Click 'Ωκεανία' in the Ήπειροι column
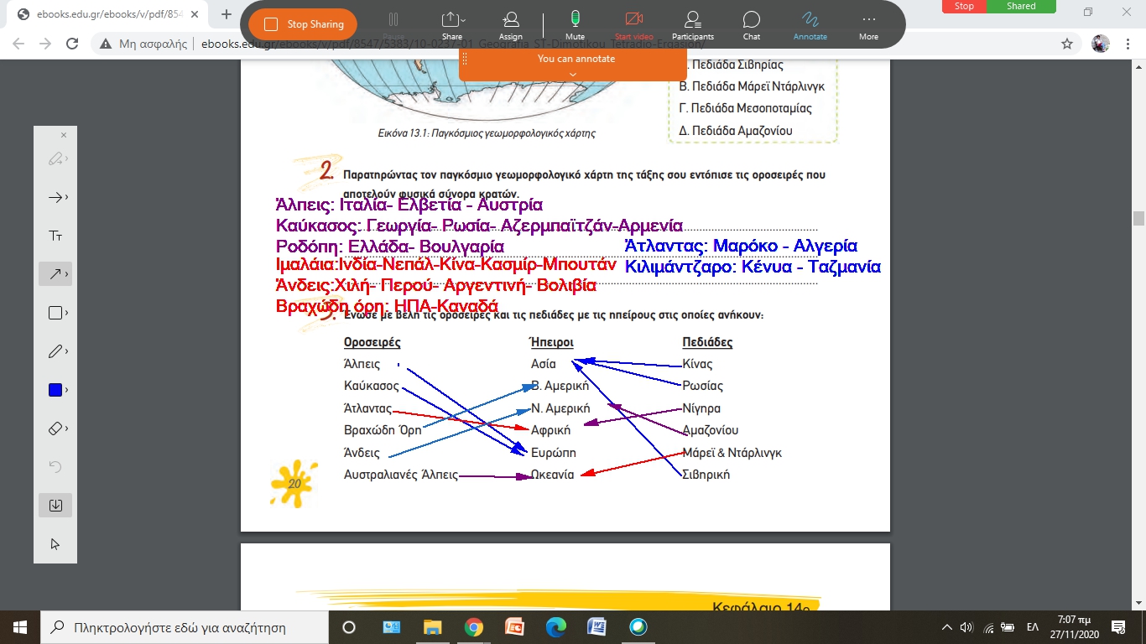The width and height of the screenshot is (1146, 644). point(553,475)
